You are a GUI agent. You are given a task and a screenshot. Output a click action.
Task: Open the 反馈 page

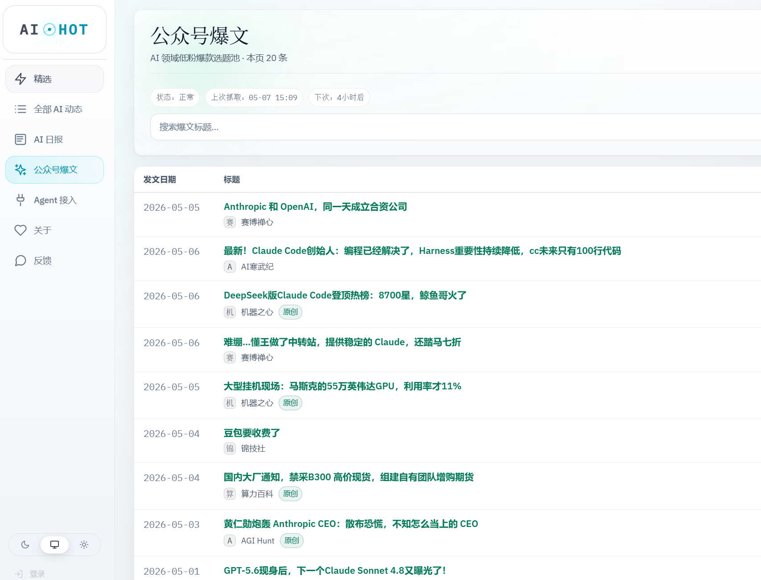pos(54,261)
